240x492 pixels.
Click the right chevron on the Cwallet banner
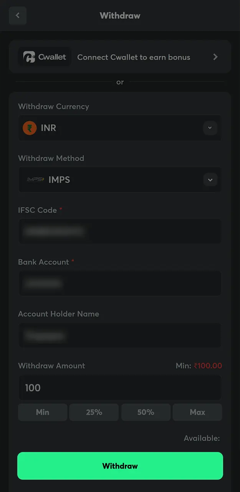click(x=215, y=57)
